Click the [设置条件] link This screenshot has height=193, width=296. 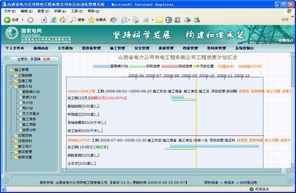(226, 66)
